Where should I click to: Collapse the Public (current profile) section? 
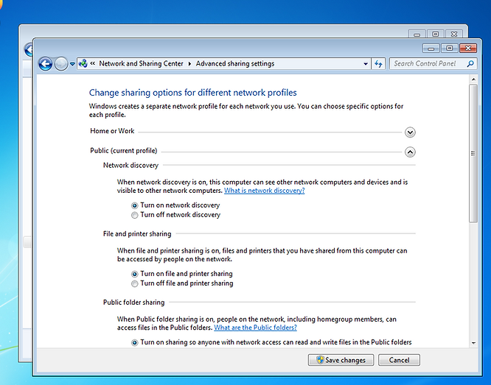tap(410, 152)
